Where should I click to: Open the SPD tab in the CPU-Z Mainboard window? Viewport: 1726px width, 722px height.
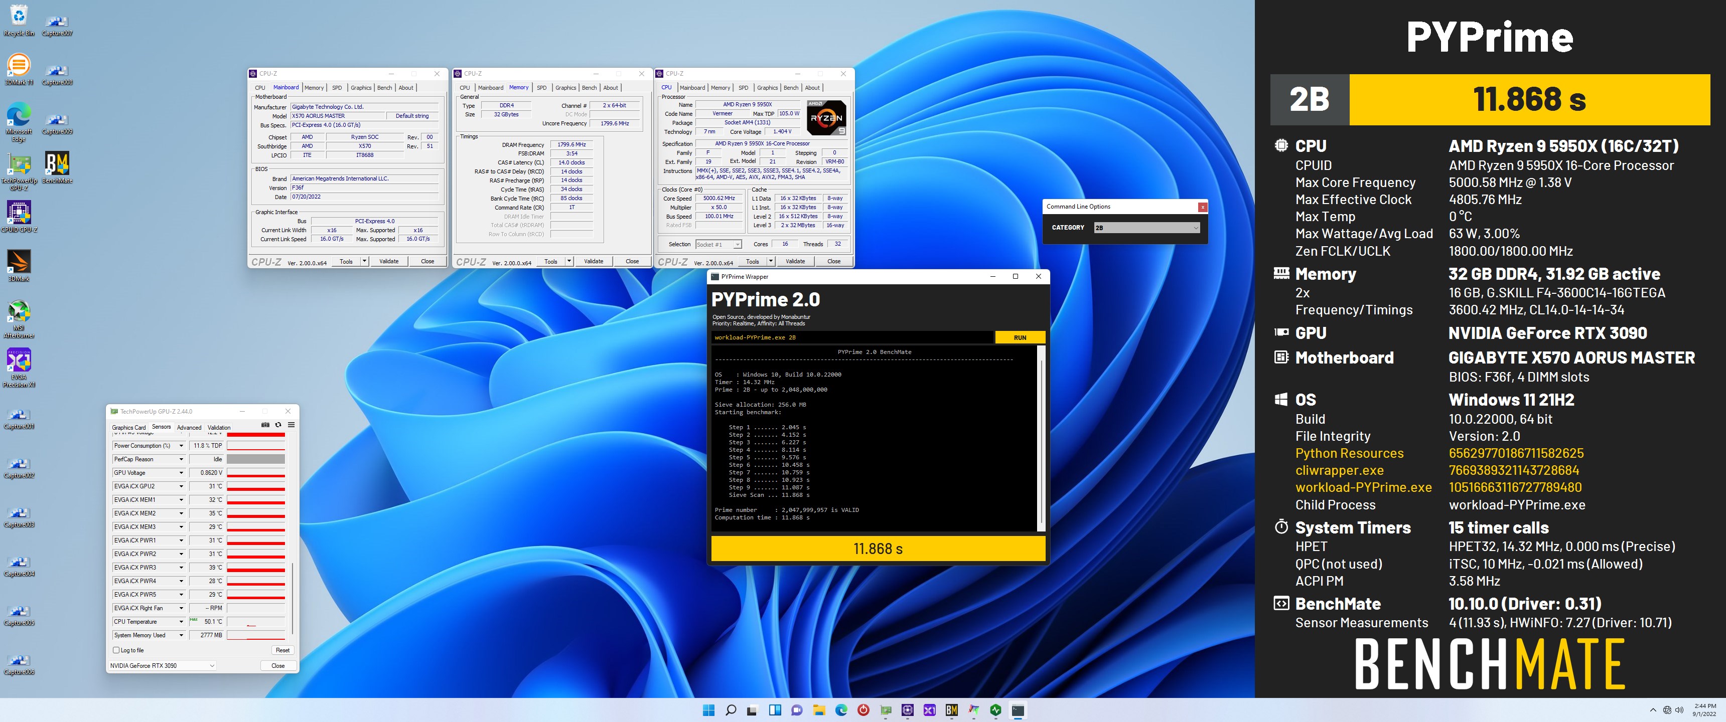pyautogui.click(x=337, y=88)
